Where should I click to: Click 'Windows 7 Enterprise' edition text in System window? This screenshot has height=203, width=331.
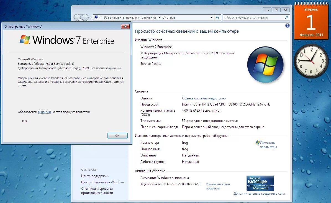(156, 47)
